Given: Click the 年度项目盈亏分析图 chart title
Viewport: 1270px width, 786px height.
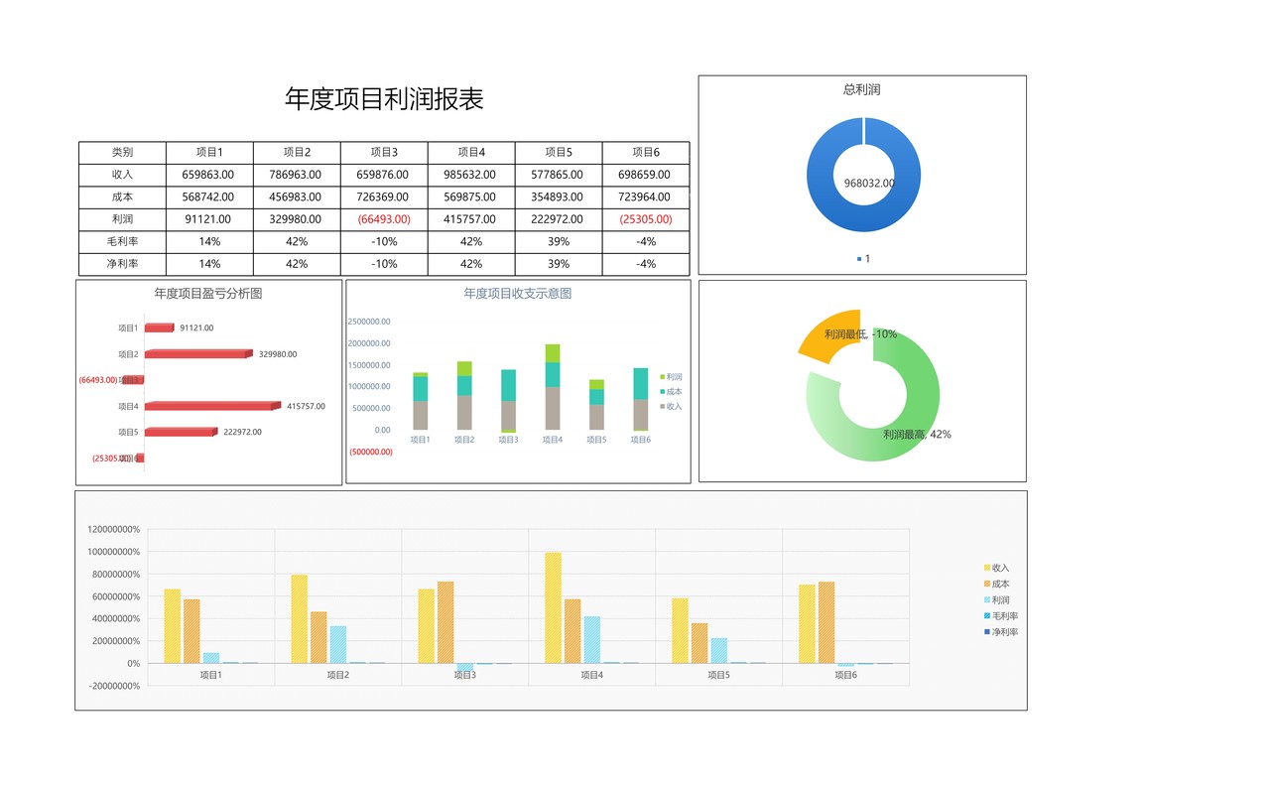Looking at the screenshot, I should (208, 294).
